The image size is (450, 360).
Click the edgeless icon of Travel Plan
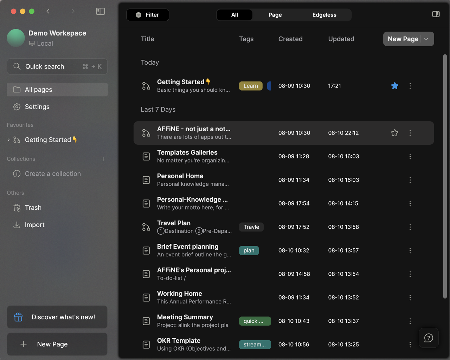pos(146,227)
